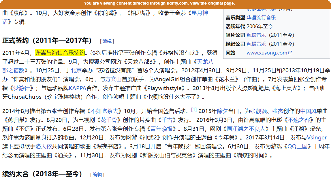The width and height of the screenshot is (331, 181).
Task: Click 海蝶音乐 in the 唱片公司 row
Action: [x=256, y=35]
